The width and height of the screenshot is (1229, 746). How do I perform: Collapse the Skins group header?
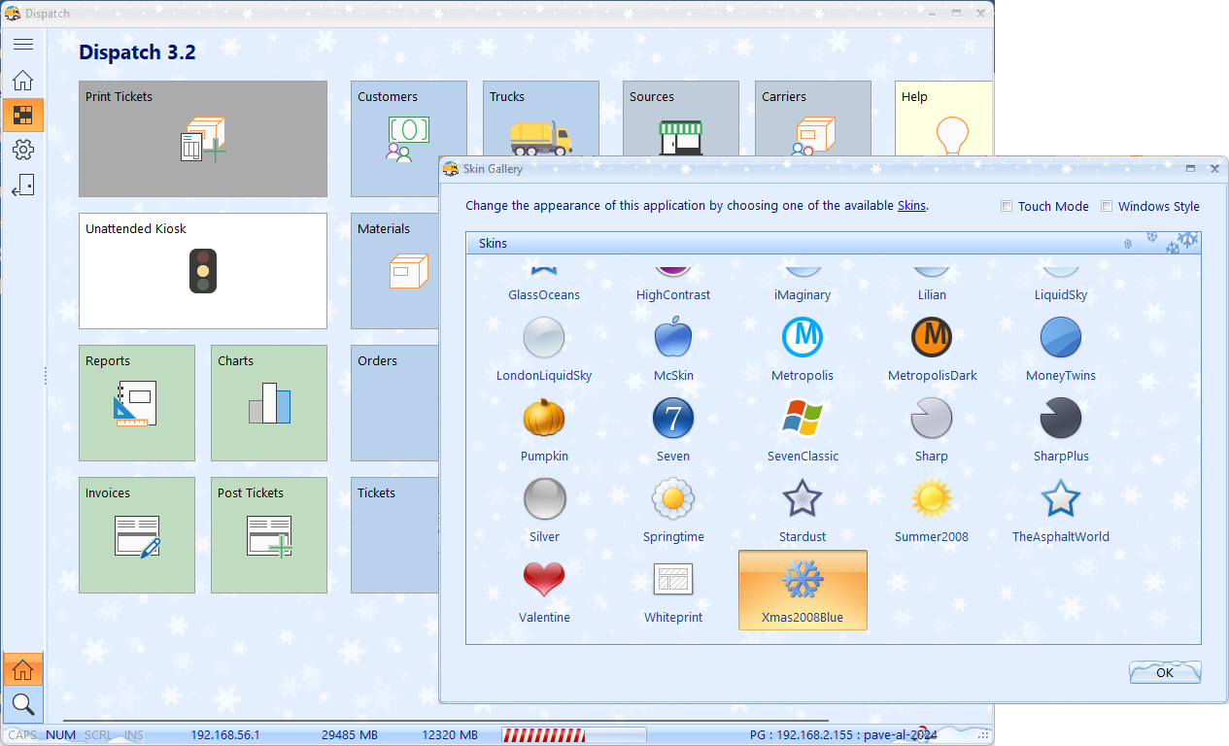[494, 244]
